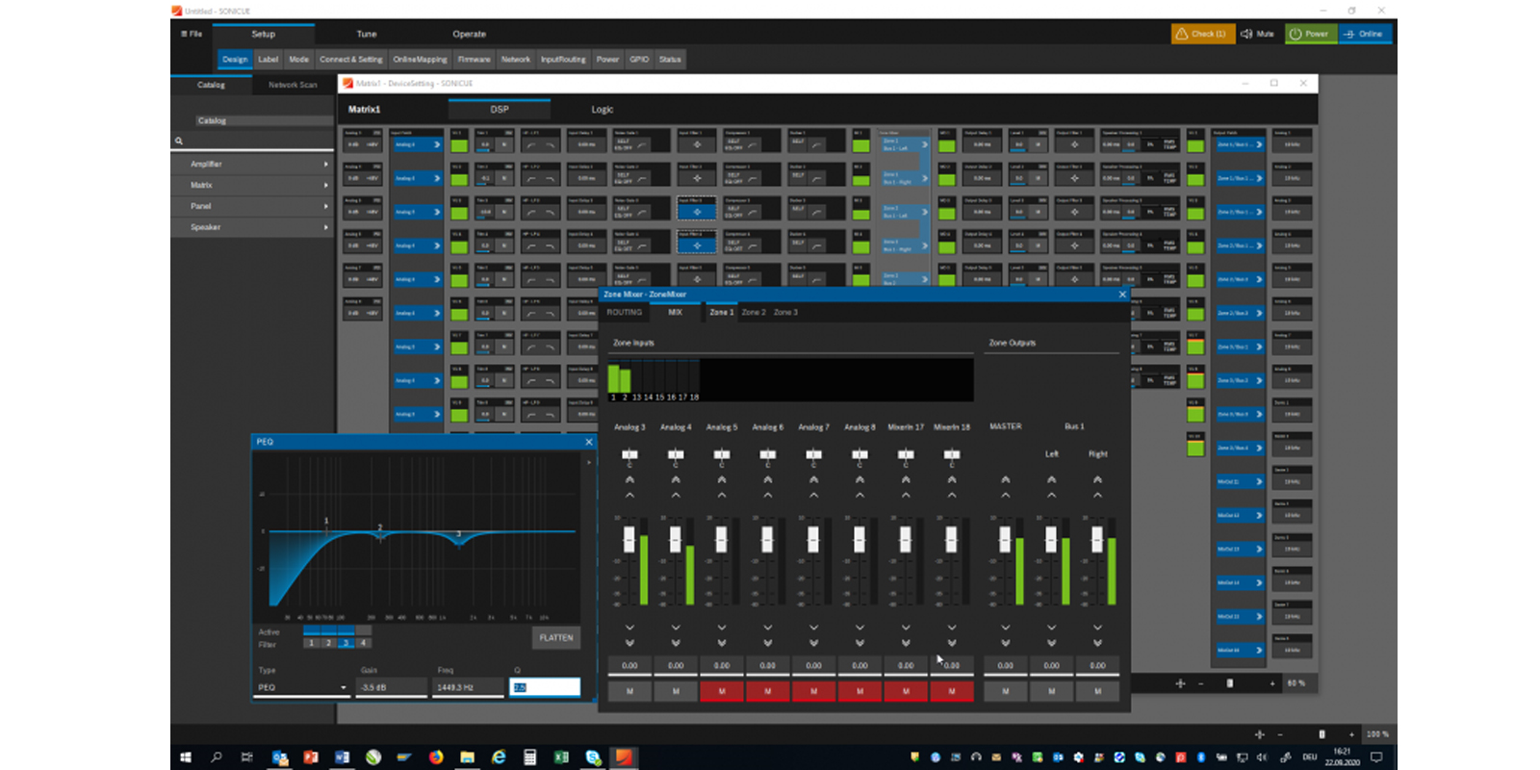
Task: Click the catalog search magnifier icon
Action: click(179, 141)
